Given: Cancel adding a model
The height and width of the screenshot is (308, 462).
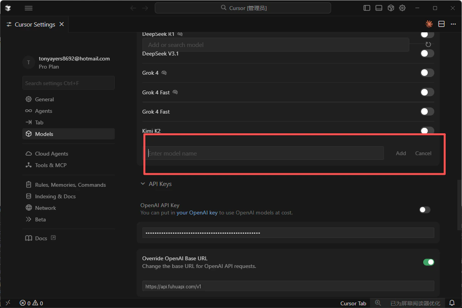Looking at the screenshot, I should (x=423, y=153).
